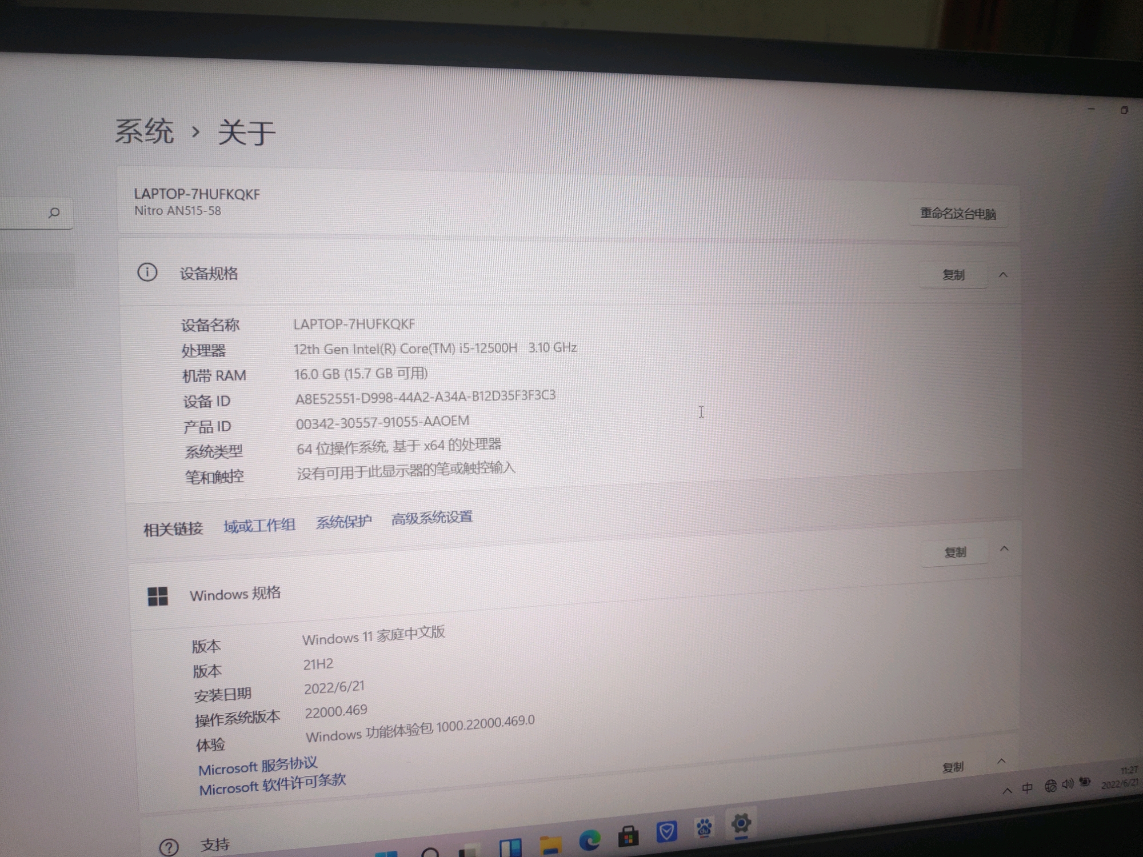
Task: Click the Task View taskbar icon
Action: pos(470,851)
